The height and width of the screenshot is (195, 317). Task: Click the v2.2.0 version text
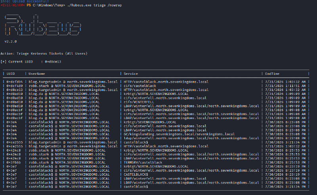[x=11, y=42]
